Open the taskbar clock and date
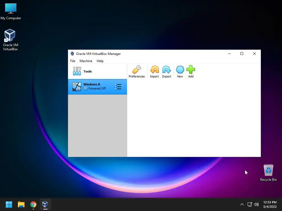This screenshot has width=282, height=211. [x=270, y=204]
